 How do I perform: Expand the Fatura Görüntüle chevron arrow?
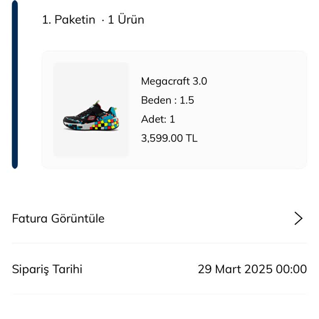(298, 218)
